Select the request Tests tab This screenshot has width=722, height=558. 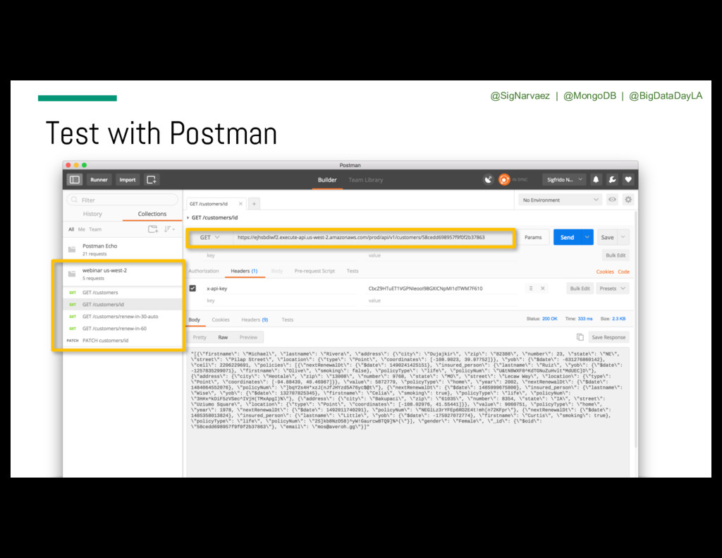pos(353,271)
